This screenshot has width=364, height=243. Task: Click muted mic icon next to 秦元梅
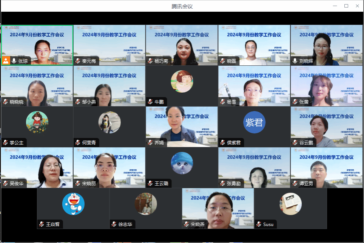[78, 61]
